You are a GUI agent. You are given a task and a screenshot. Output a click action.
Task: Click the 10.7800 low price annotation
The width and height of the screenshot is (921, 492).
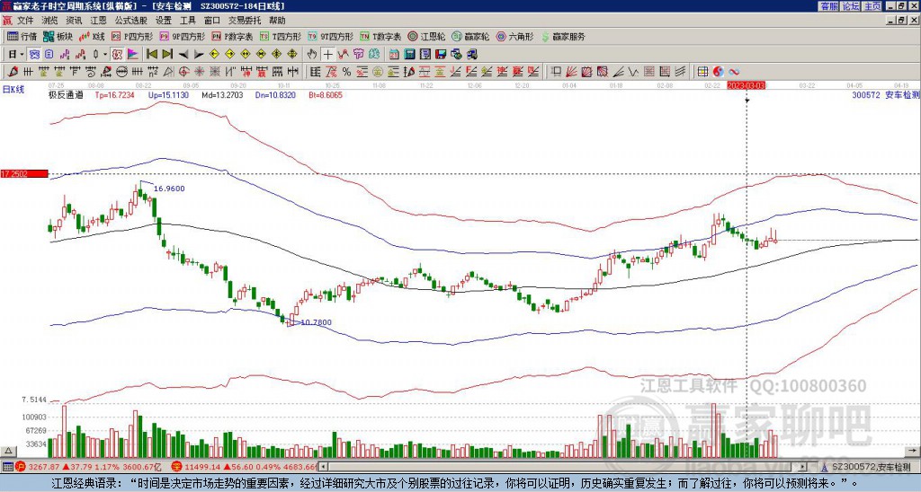pos(316,322)
